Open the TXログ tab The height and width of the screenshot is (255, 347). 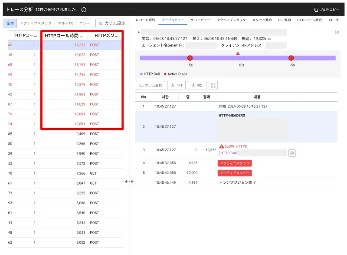click(333, 20)
